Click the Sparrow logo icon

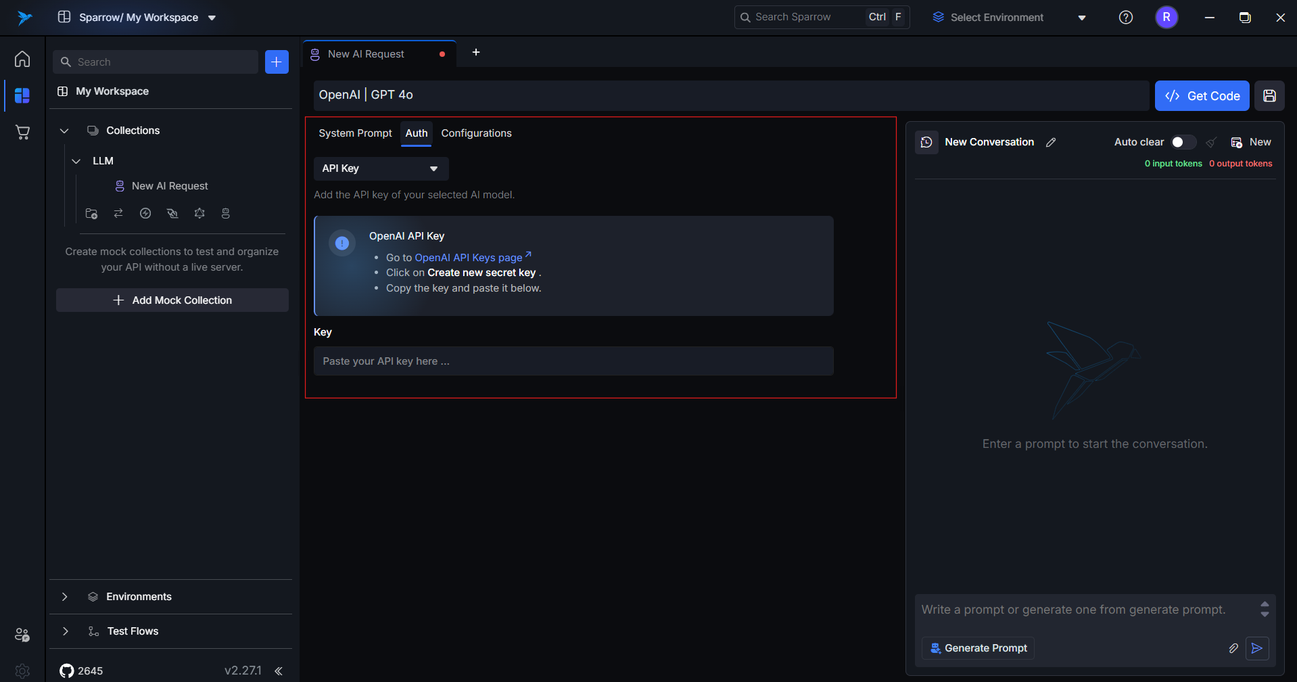(x=24, y=18)
